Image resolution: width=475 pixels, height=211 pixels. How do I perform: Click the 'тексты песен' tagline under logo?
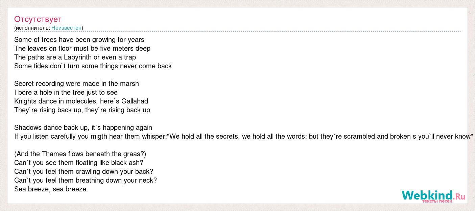(437, 201)
